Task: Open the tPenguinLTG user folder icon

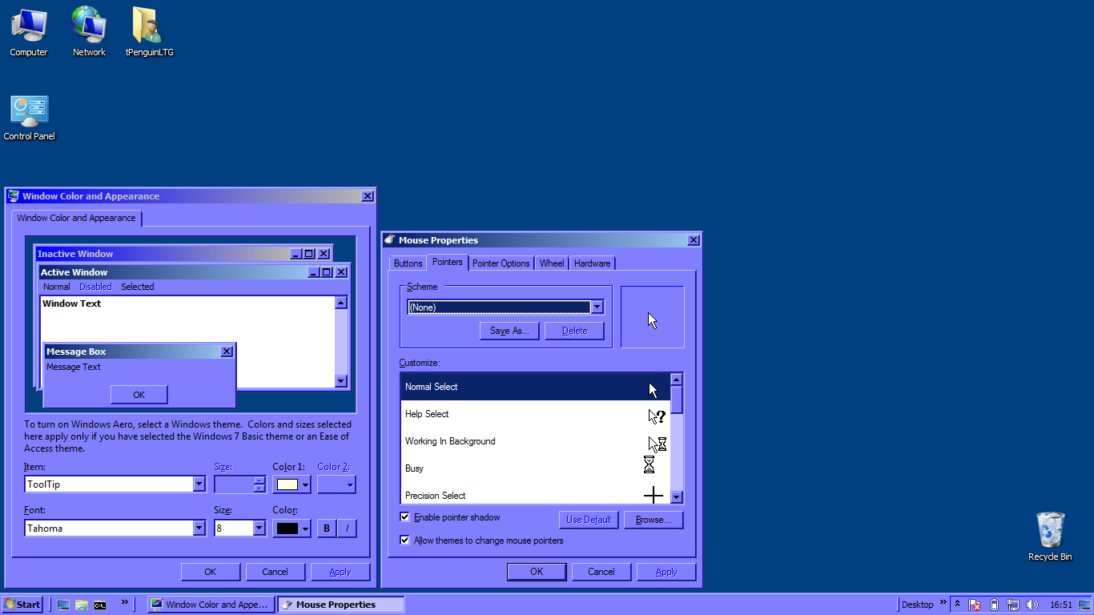Action: coord(149,32)
